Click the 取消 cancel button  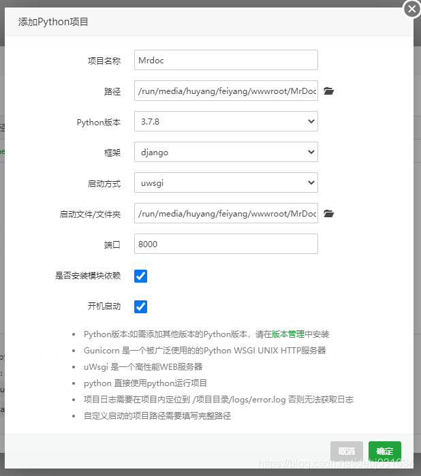coord(347,451)
